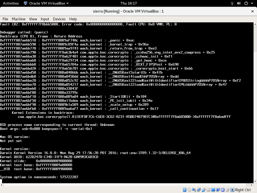Open the Help menu
Image resolution: width=257 pixels, height=193 pixels.
73,19
